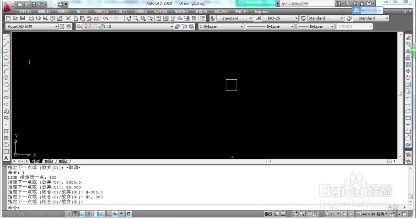Expand the Quick Access toolbar customize arrow
This screenshot has width=416, height=218.
tap(66, 4)
